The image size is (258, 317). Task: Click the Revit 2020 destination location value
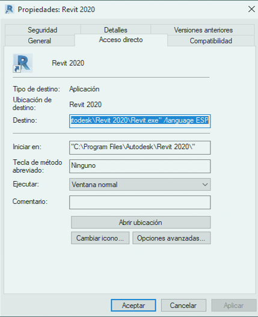point(85,105)
